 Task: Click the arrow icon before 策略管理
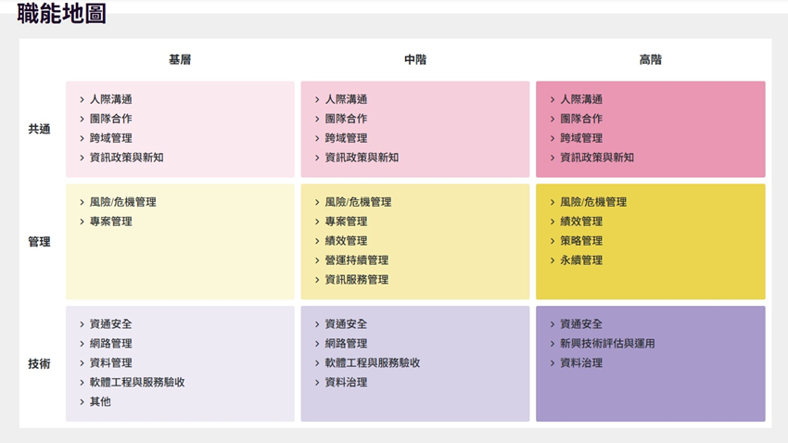(x=551, y=241)
